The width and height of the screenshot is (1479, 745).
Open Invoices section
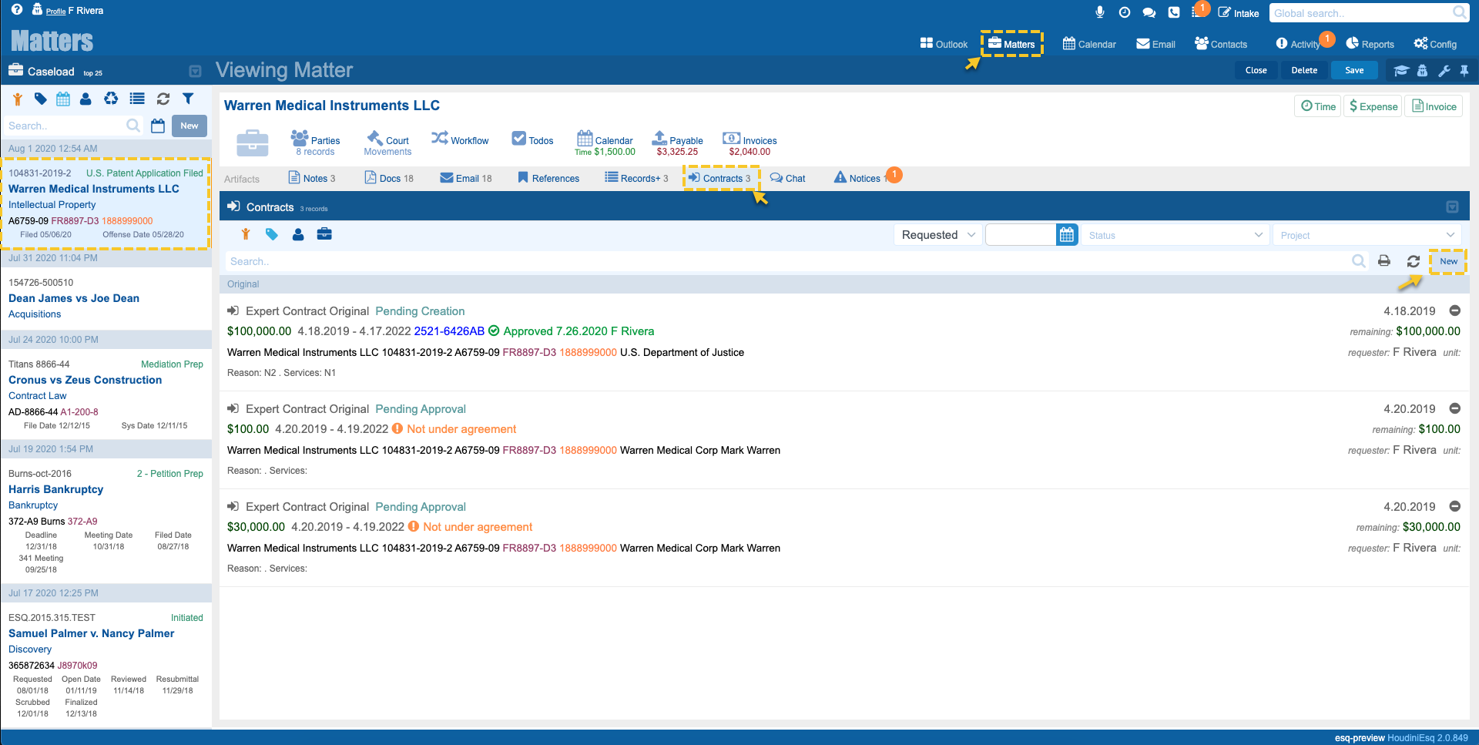tap(750, 143)
